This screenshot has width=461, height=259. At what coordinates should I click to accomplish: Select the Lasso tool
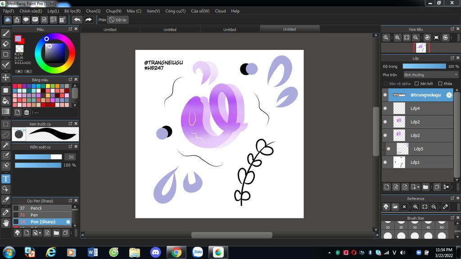coord(6,134)
